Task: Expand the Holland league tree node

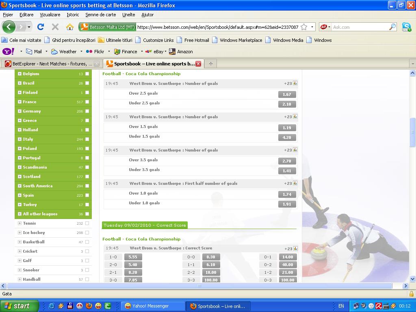Action: coord(19,130)
